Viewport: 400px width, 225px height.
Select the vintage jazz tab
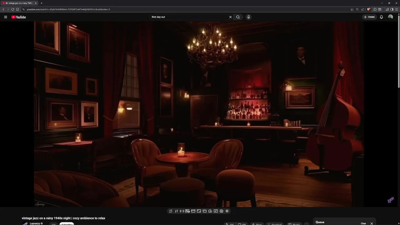tap(19, 3)
